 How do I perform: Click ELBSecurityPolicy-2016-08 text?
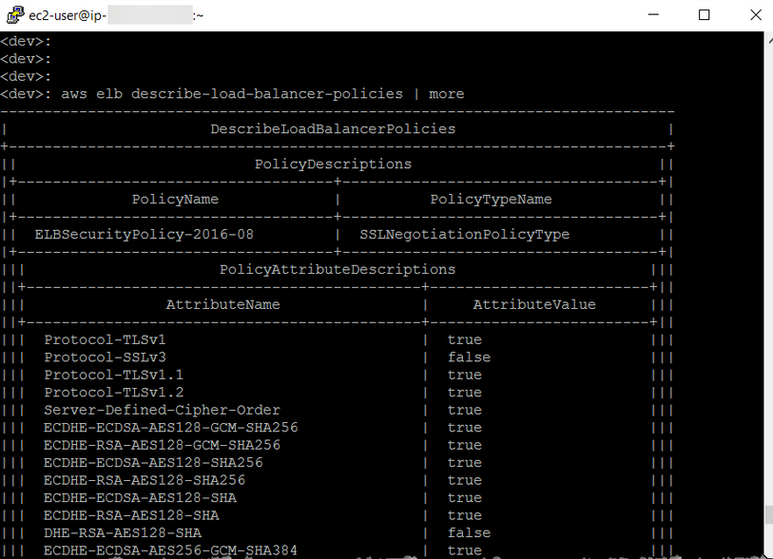tap(144, 234)
